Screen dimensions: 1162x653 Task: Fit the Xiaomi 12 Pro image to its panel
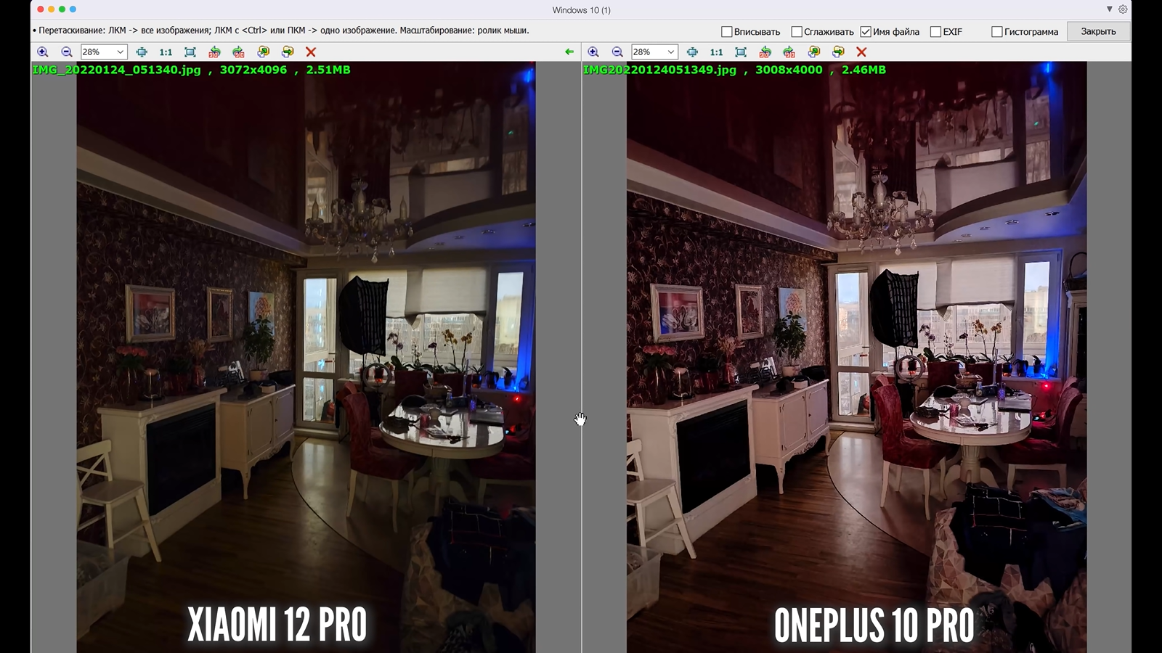pos(190,52)
